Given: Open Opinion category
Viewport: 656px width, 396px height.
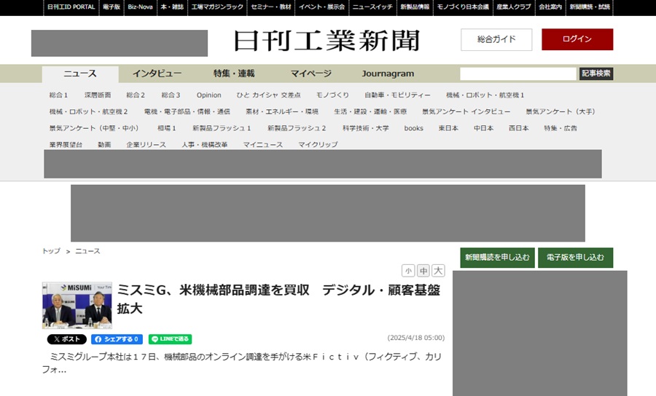Looking at the screenshot, I should 208,95.
